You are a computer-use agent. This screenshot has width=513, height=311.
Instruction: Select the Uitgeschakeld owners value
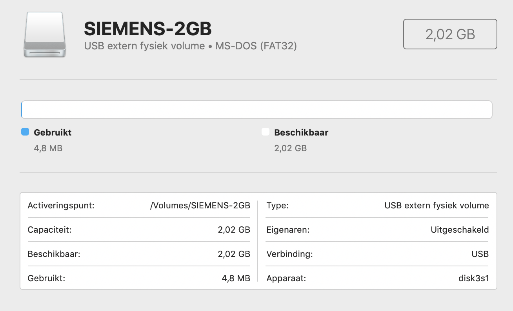pos(460,230)
